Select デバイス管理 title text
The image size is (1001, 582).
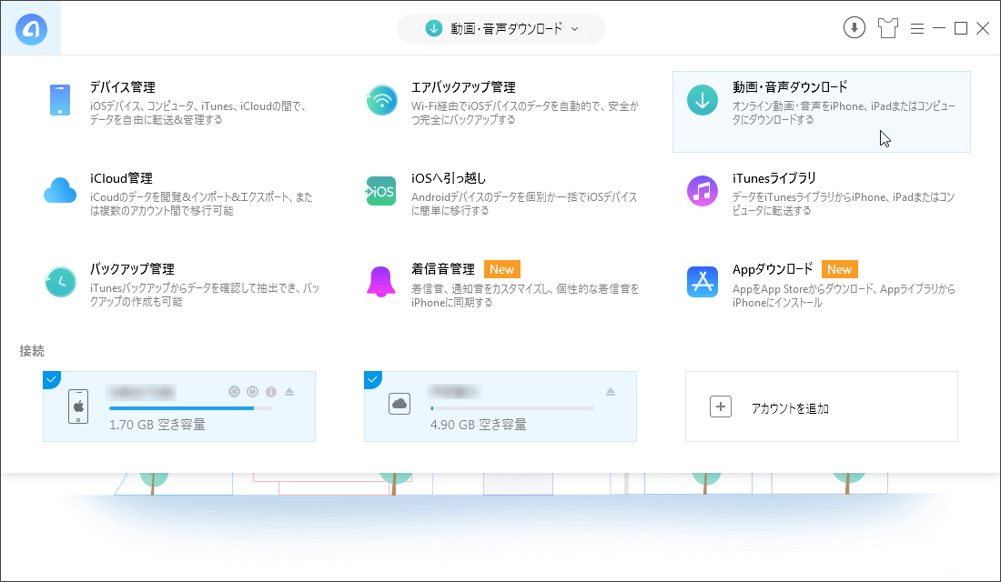tap(123, 86)
